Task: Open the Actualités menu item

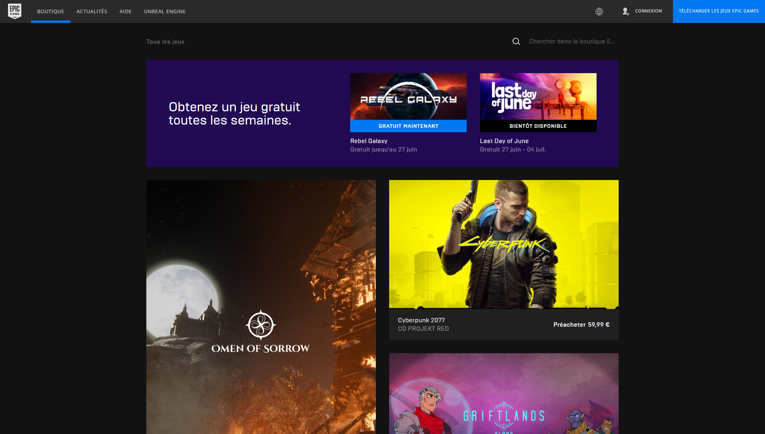Action: pyautogui.click(x=92, y=11)
